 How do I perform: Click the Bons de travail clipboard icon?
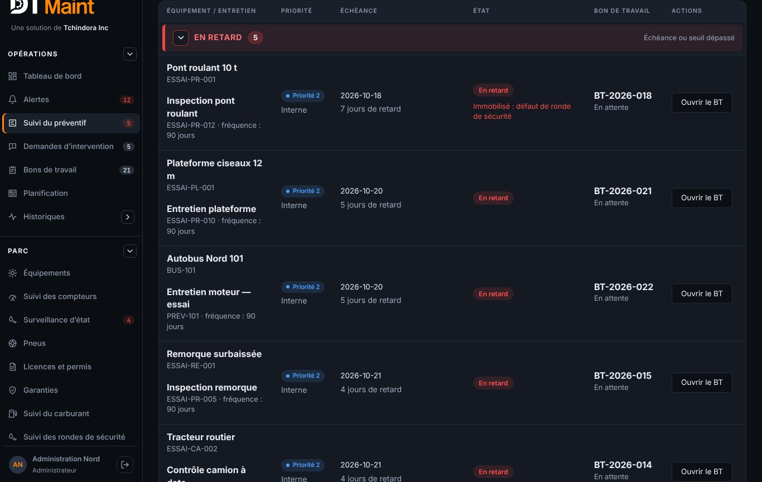click(x=13, y=170)
